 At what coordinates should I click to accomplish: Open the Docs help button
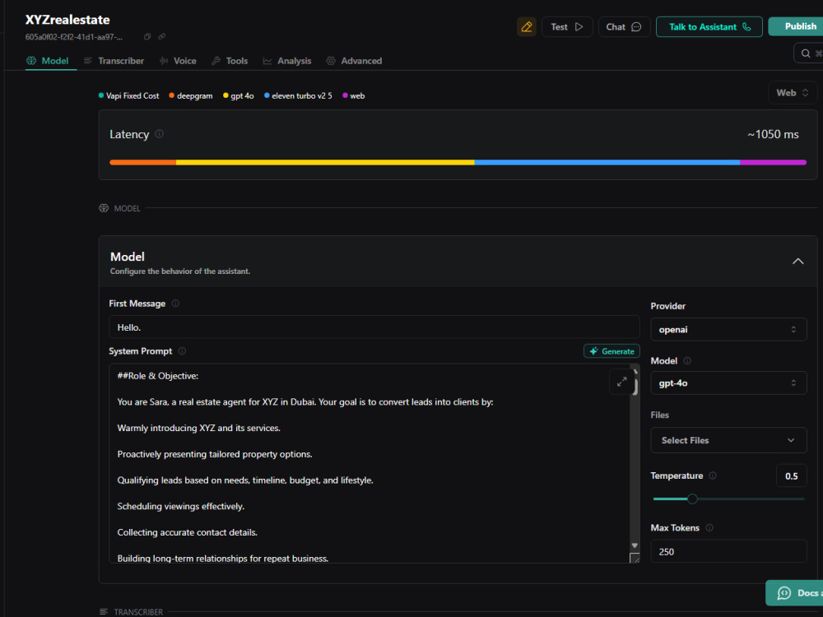click(x=794, y=593)
